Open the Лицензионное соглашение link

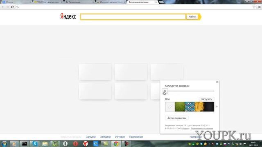(202, 129)
